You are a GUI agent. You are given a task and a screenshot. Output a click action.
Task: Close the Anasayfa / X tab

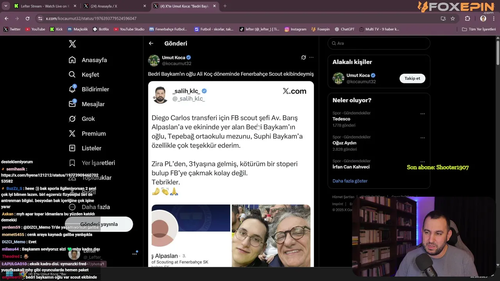tap(145, 6)
